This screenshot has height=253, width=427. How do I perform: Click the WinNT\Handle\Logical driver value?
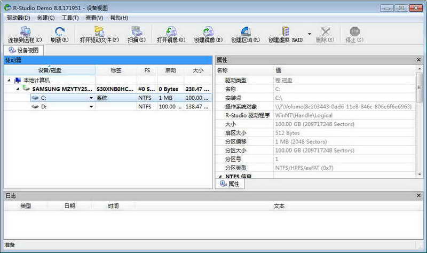[304, 115]
